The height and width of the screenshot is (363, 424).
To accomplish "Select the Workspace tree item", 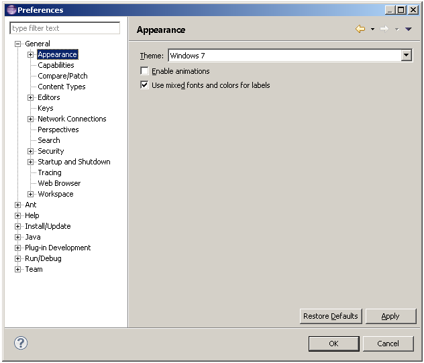I will tap(56, 194).
